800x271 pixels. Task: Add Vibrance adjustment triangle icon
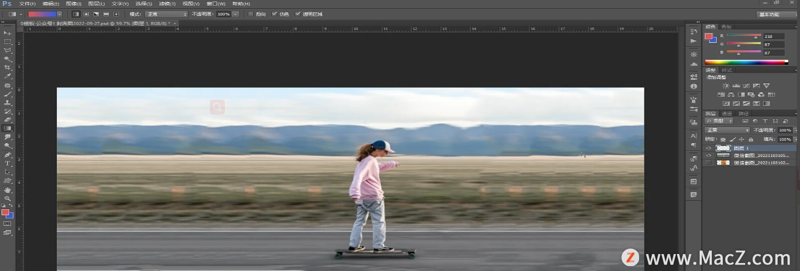[x=767, y=86]
